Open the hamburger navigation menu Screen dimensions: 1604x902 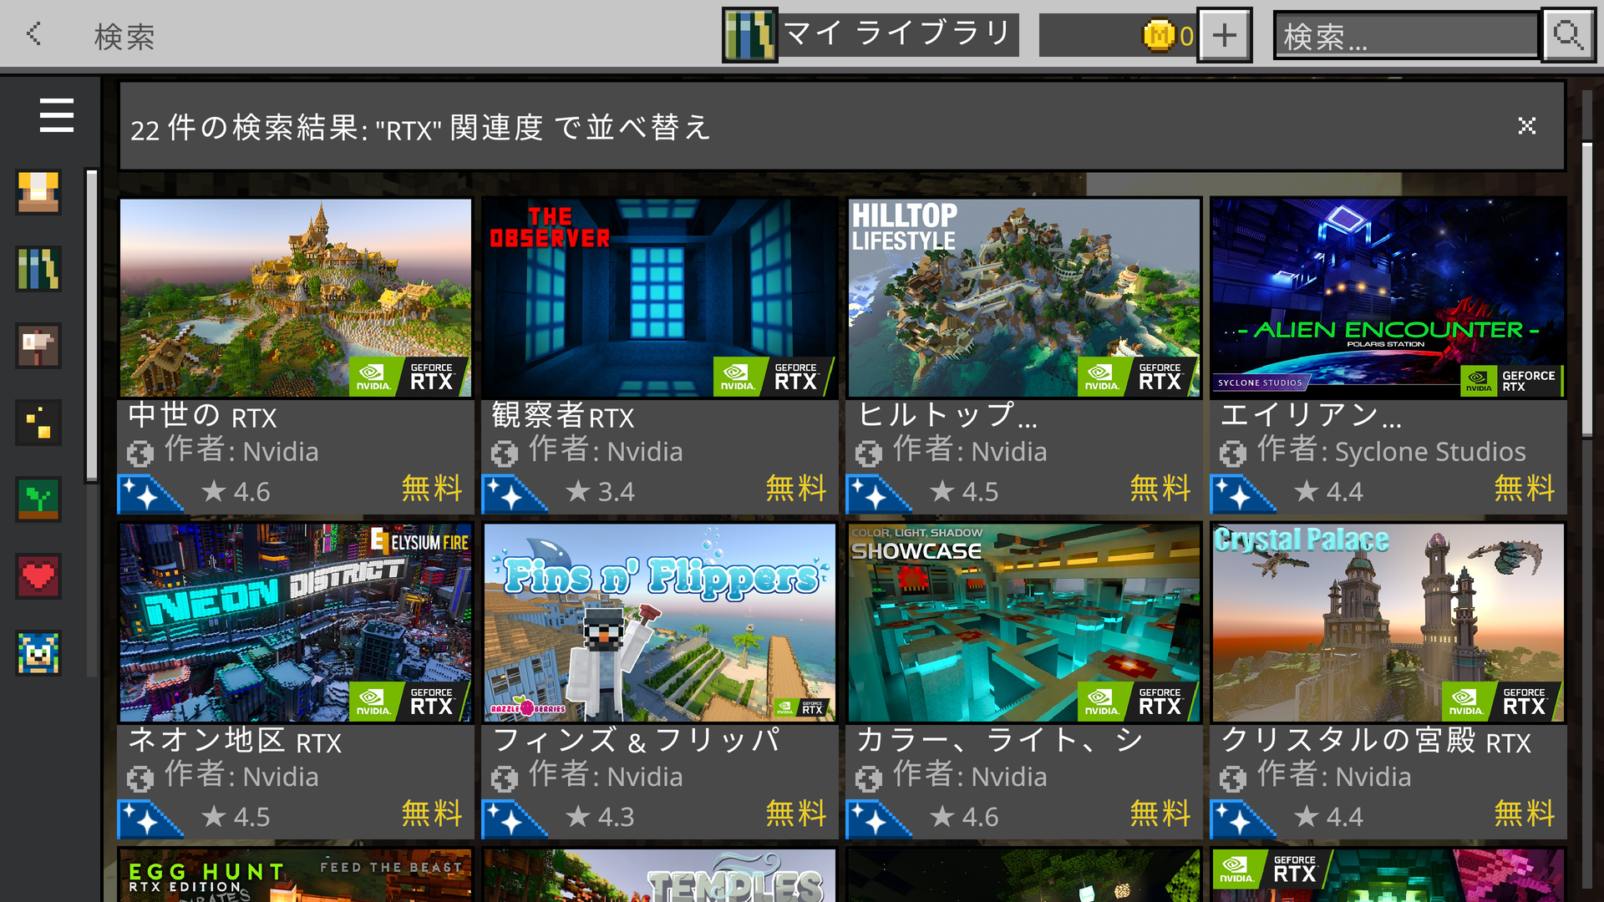coord(55,116)
